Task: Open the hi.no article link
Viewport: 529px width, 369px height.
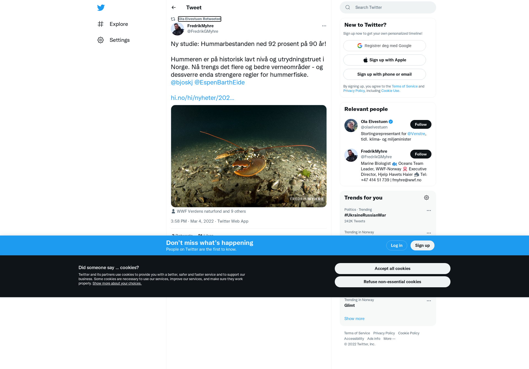Action: 203,98
